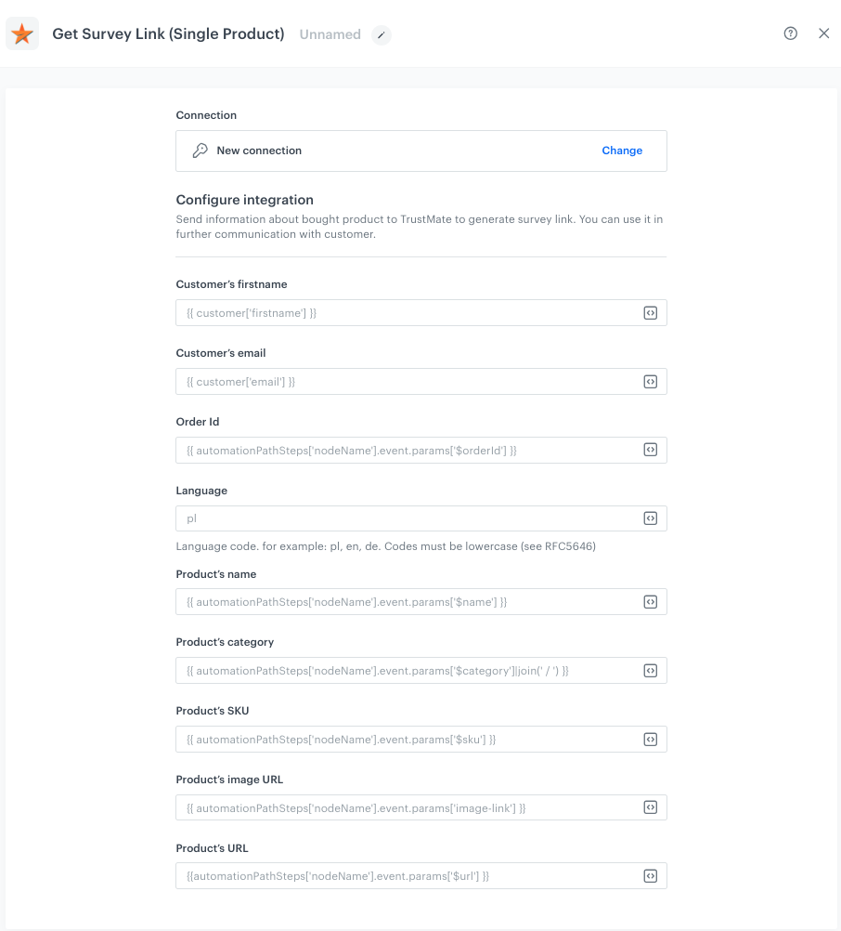841x931 pixels.
Task: Open the variable picker for Customer's firstname
Action: tap(651, 312)
